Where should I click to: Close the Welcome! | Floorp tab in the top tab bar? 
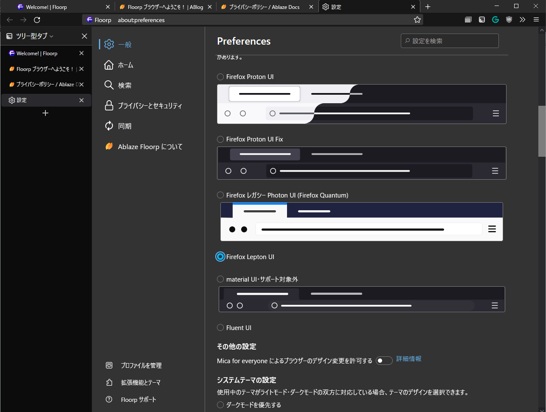108,7
